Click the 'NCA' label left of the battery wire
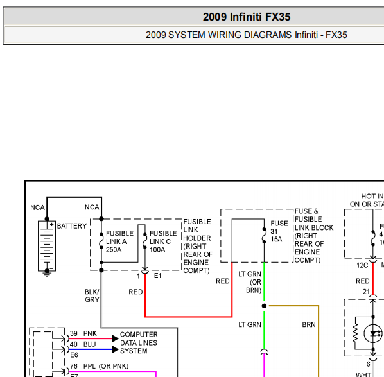The width and height of the screenshot is (384, 377). pos(37,207)
